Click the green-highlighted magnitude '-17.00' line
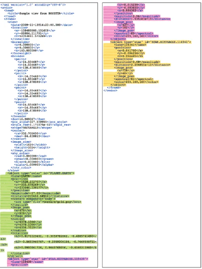This screenshot has width=202, height=269. pos(36,193)
